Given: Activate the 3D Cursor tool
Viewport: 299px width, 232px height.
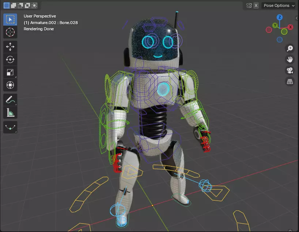Looking at the screenshot, I should tap(10, 32).
